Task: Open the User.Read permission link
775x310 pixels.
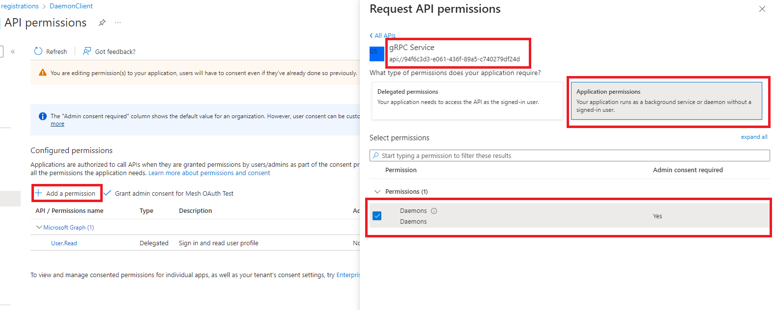Action: [64, 243]
